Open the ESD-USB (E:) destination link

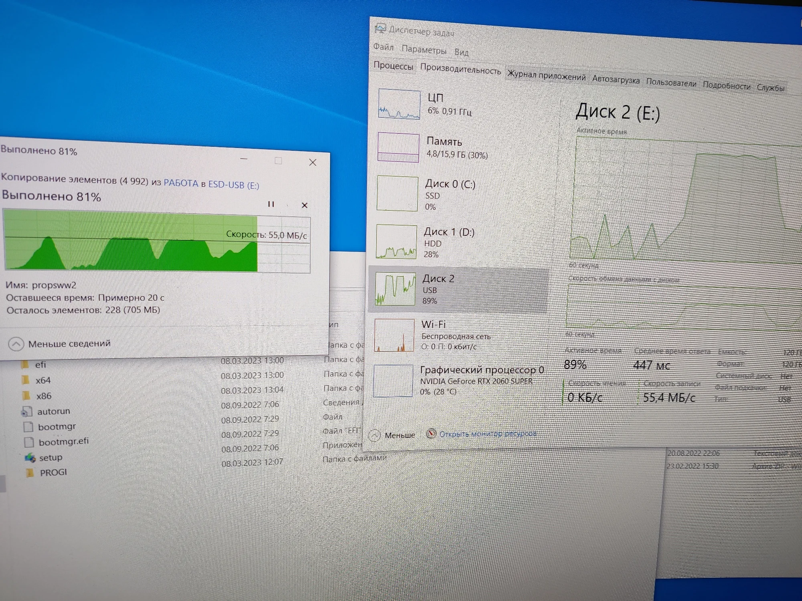pyautogui.click(x=233, y=185)
